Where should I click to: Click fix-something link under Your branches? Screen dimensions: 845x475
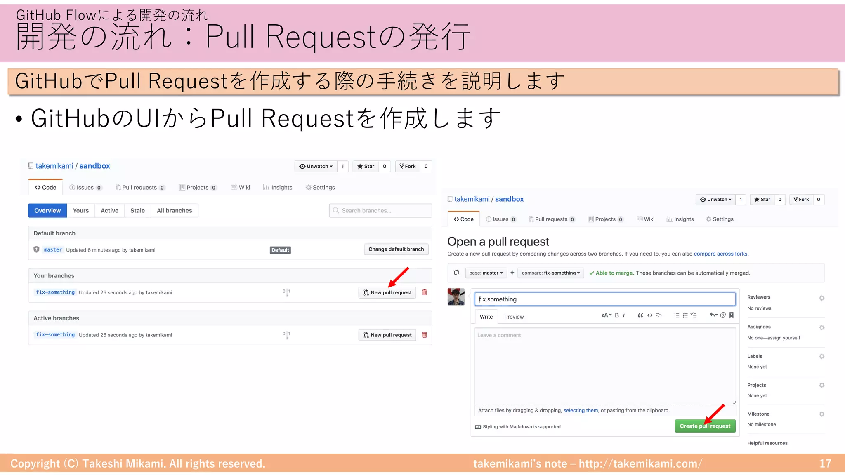pos(55,292)
